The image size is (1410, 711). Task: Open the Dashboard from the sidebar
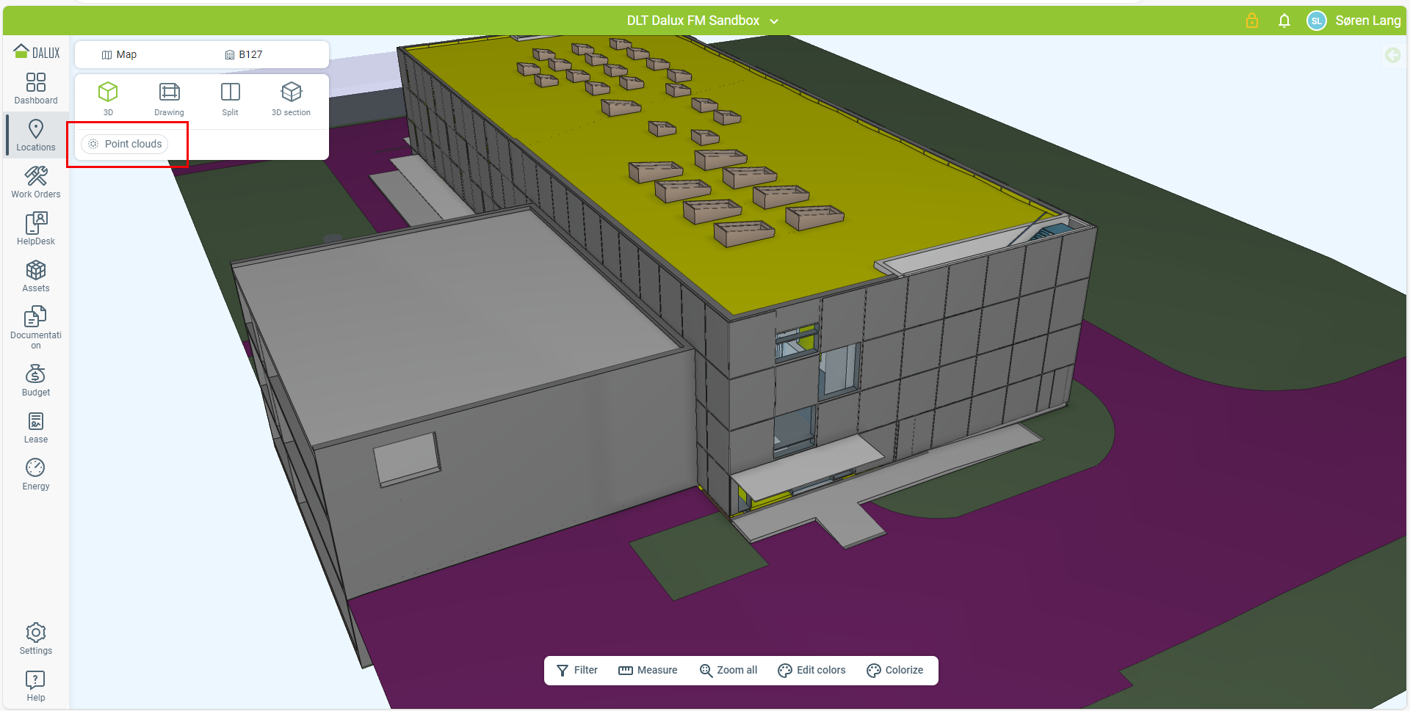click(x=35, y=88)
